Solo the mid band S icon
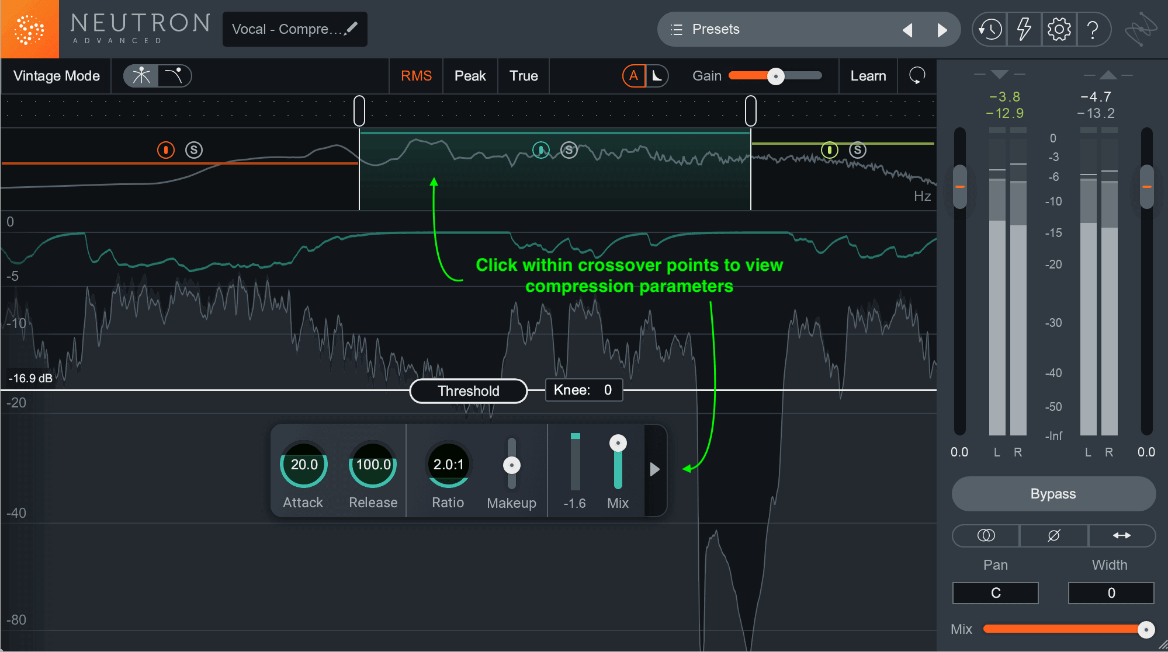 [x=569, y=150]
